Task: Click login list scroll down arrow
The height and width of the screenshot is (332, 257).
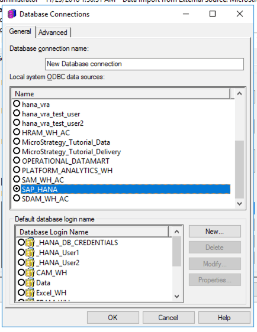Action: [x=176, y=296]
